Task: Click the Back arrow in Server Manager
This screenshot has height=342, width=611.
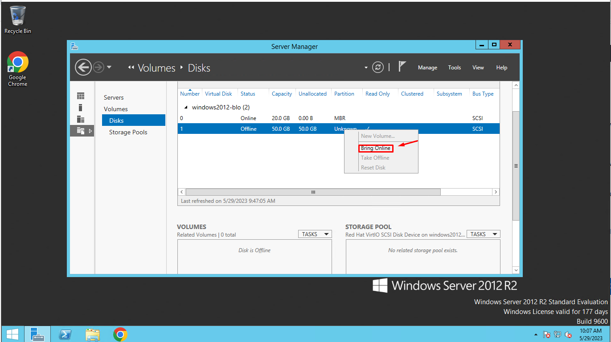Action: 83,68
